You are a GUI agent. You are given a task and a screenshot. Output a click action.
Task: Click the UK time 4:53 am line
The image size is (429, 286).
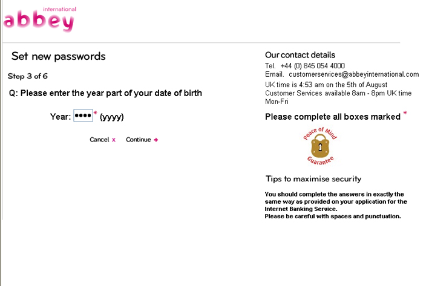[x=326, y=85]
